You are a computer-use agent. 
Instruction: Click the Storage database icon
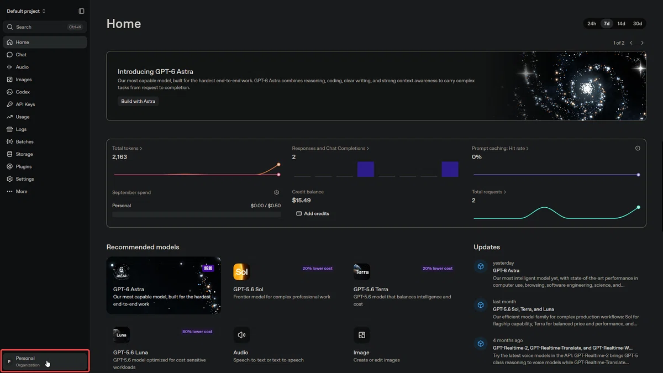[9, 154]
